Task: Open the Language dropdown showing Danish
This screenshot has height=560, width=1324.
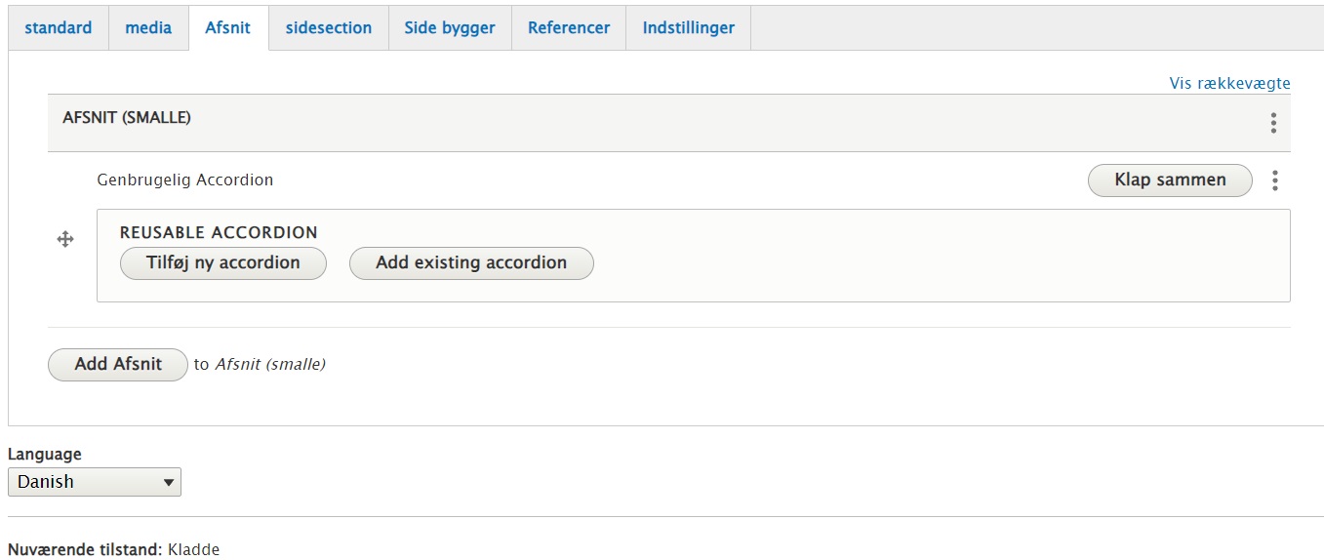Action: click(94, 482)
